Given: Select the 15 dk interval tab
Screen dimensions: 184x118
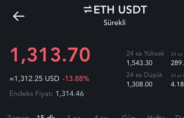Looking at the screenshot, I should tap(46, 116).
